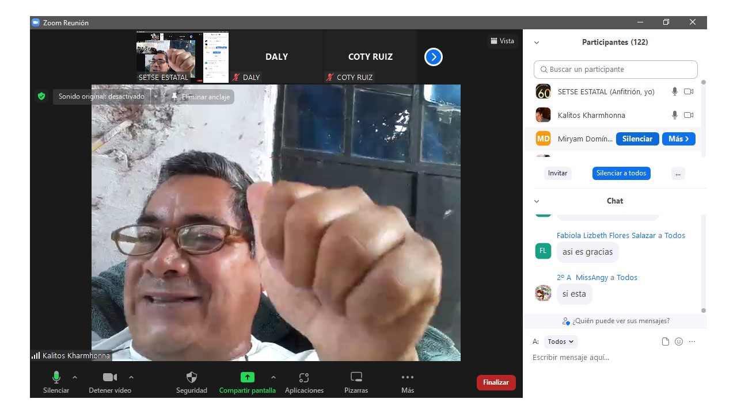
Task: Click Kalitos Kharmhonna's microphone icon
Action: point(675,115)
